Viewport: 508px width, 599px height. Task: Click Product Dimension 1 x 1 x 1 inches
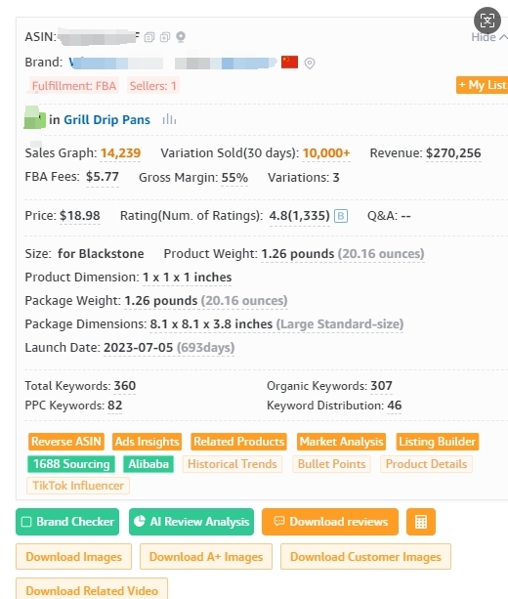click(188, 278)
